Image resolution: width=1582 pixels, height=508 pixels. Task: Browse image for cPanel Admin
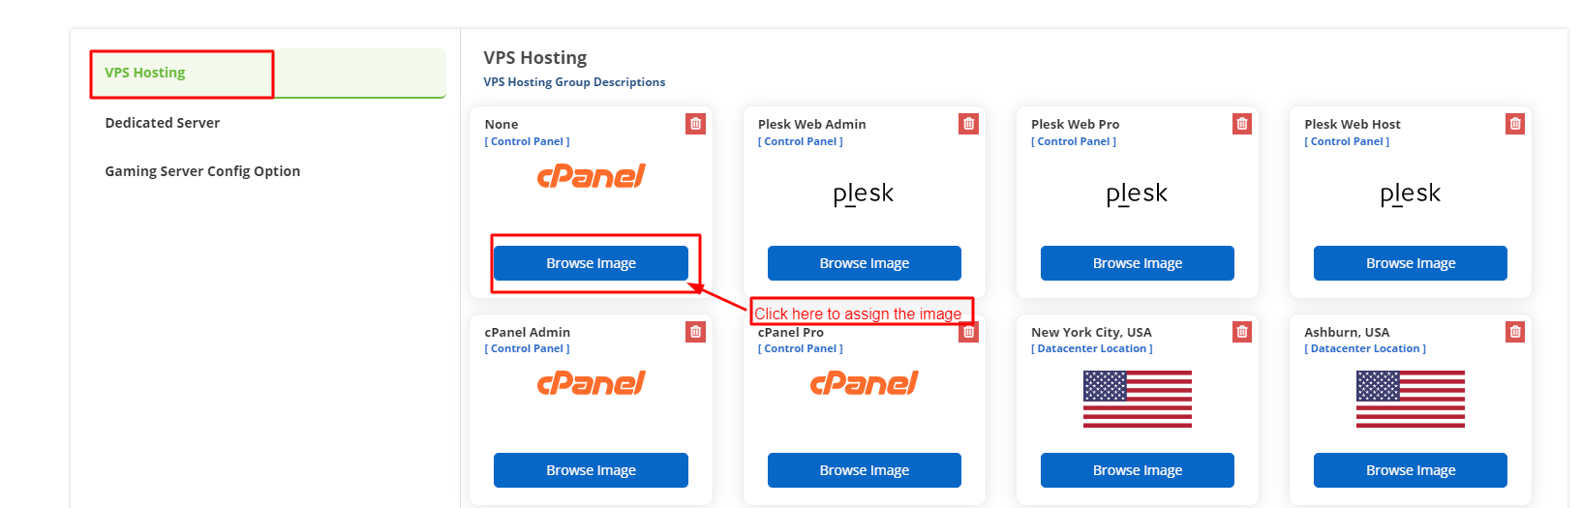pyautogui.click(x=591, y=470)
